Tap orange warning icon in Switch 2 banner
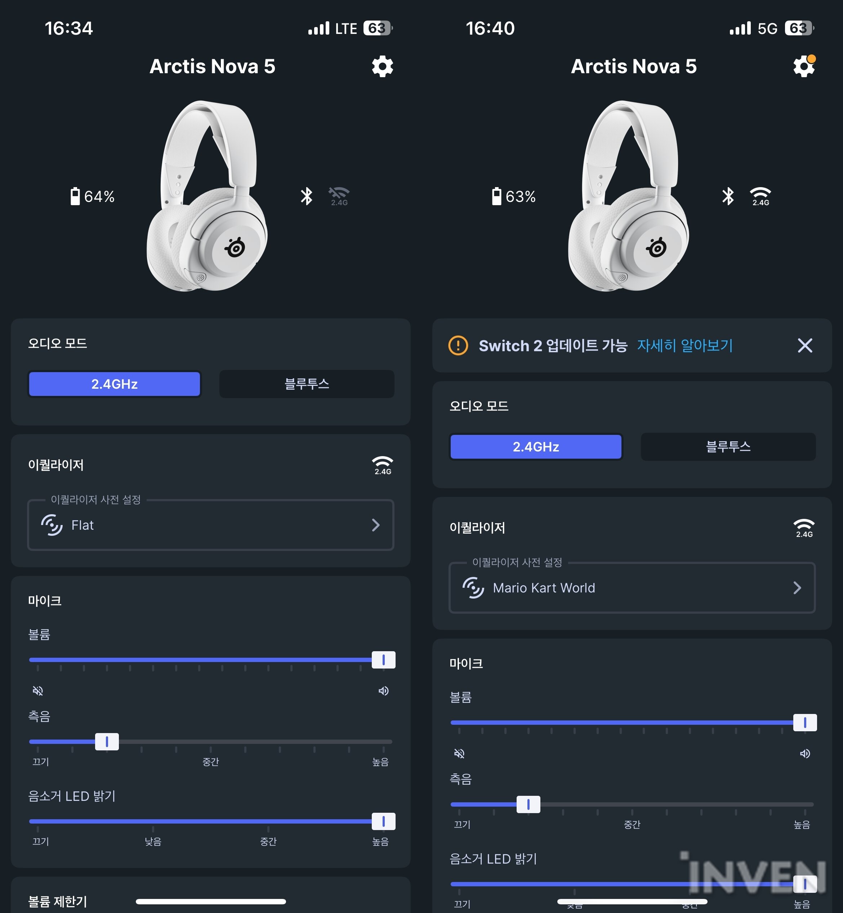This screenshot has height=913, width=843. tap(458, 345)
